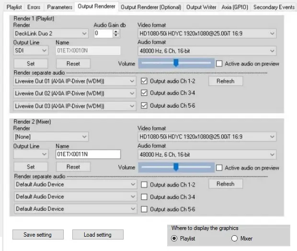
Task: Open Livewire Out 02 audio device dropdown
Action: [x=74, y=93]
